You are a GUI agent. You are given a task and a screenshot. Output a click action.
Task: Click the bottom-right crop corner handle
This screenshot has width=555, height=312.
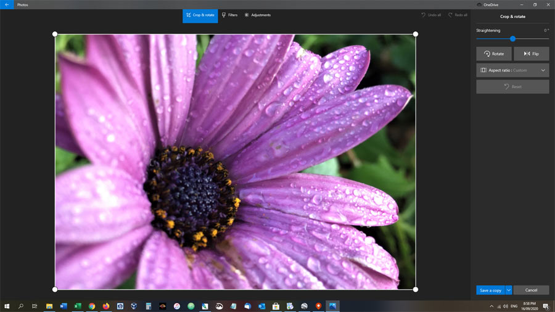pyautogui.click(x=416, y=289)
